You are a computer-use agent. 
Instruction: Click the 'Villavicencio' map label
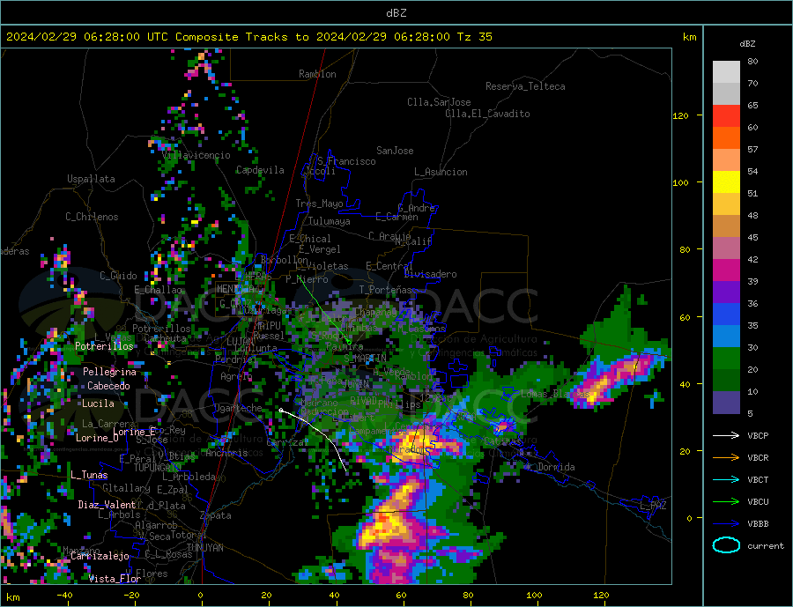(196, 155)
